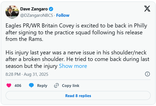
Task: Click the 406 likes count
Action: tap(18, 86)
